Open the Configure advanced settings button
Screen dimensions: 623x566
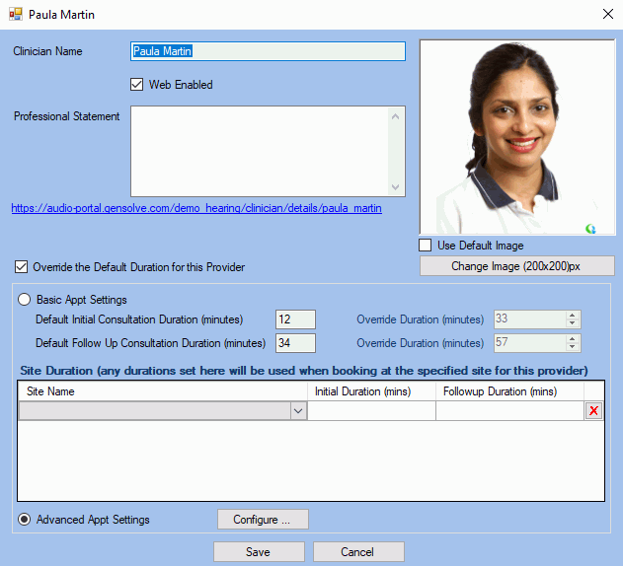tap(263, 520)
